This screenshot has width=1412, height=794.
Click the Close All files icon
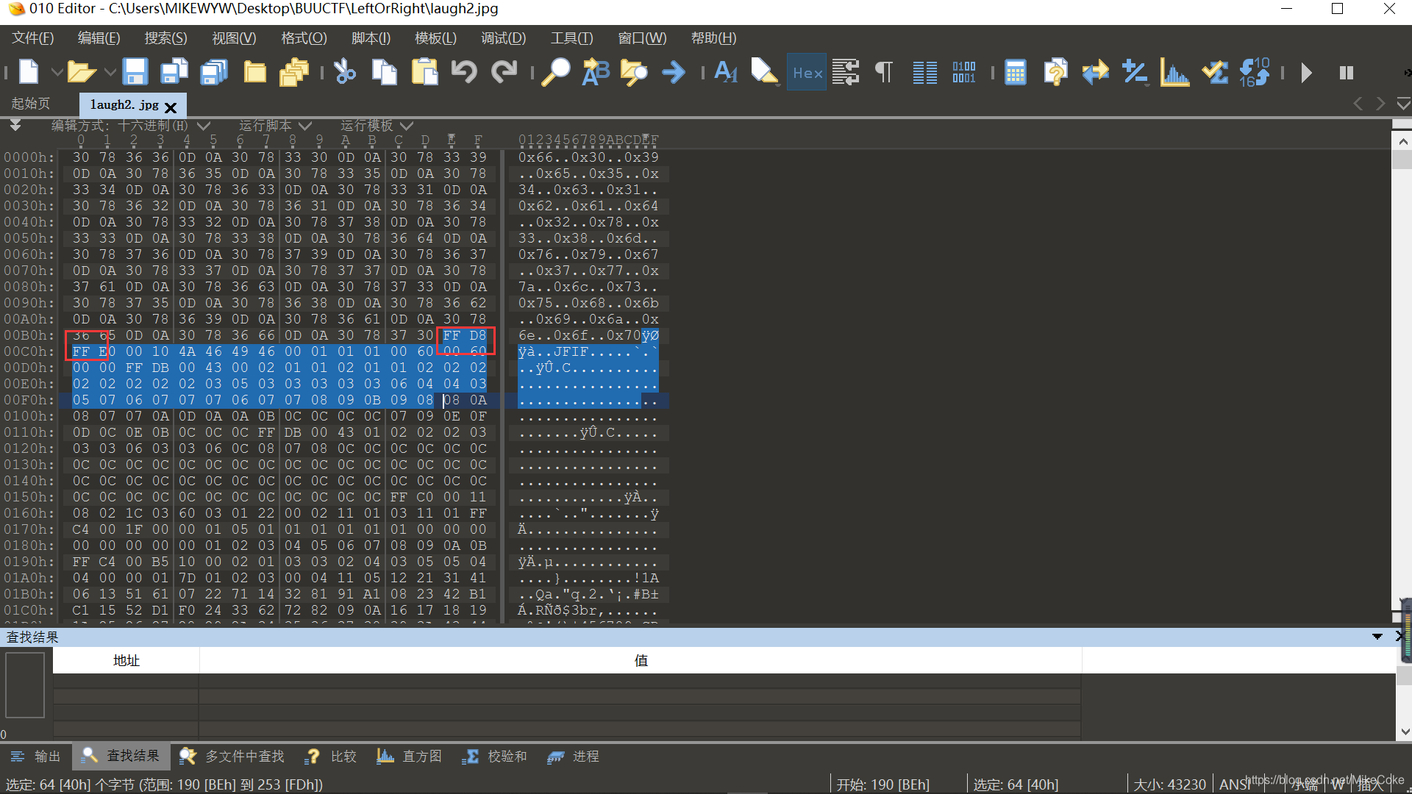pos(294,72)
